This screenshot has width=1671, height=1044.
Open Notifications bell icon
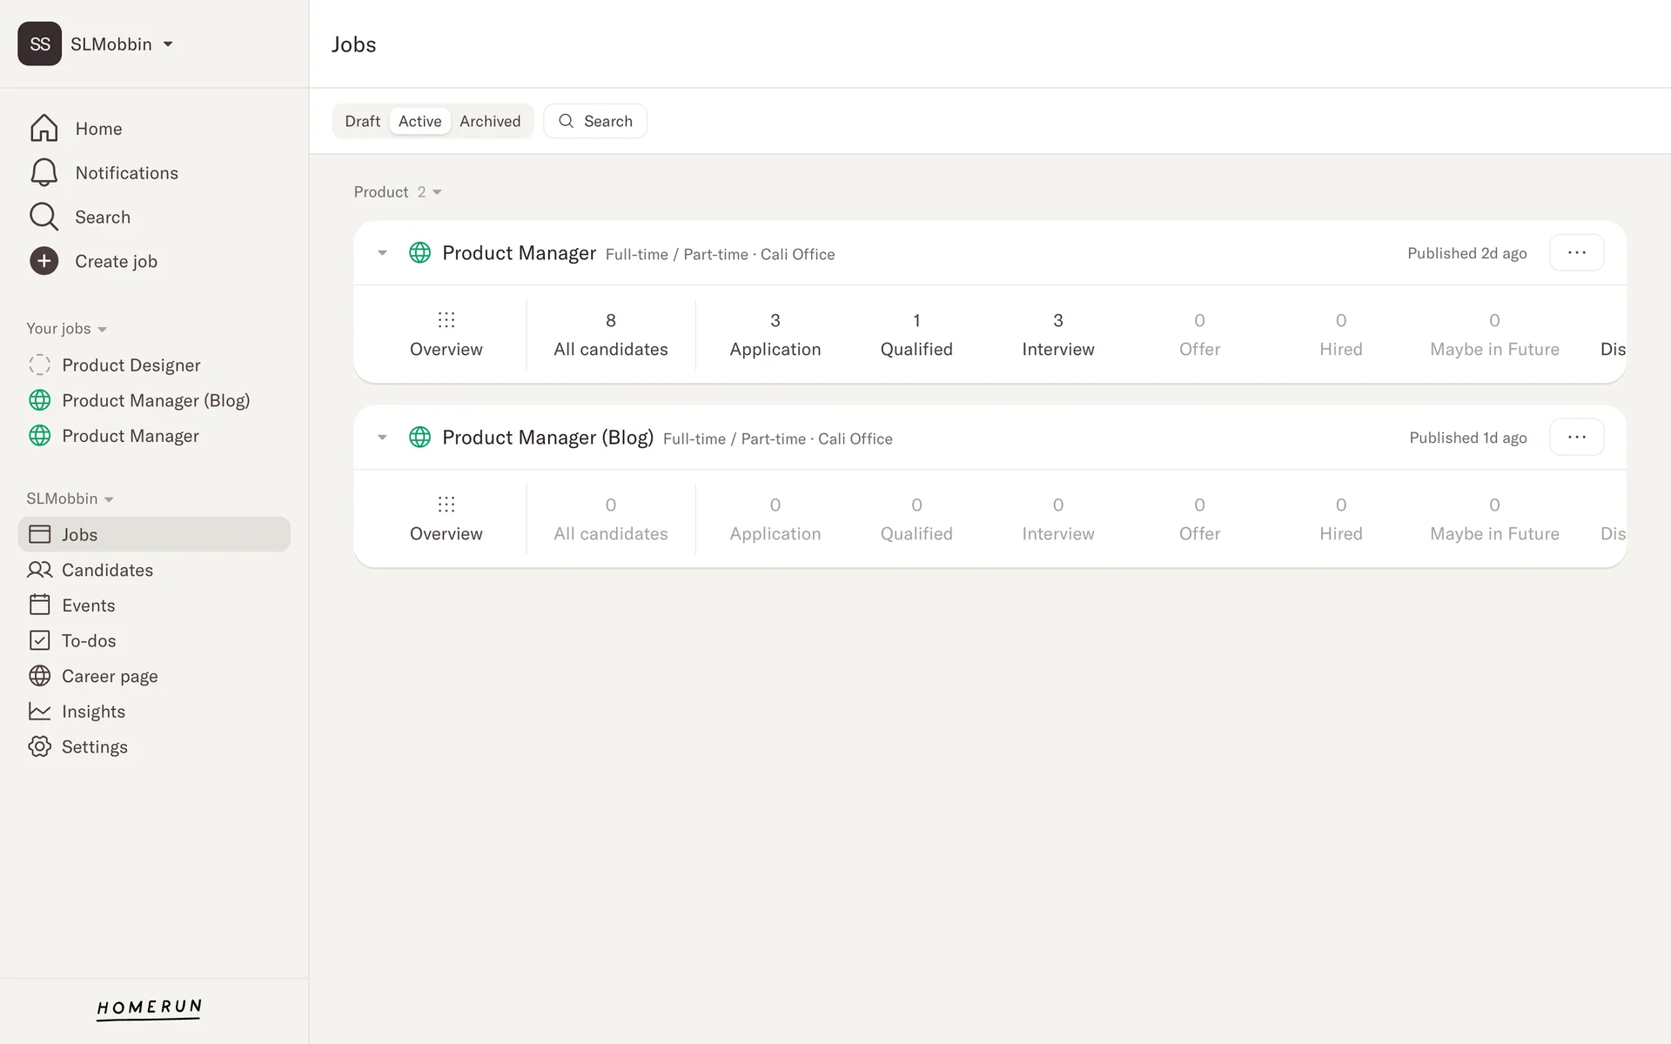point(44,172)
